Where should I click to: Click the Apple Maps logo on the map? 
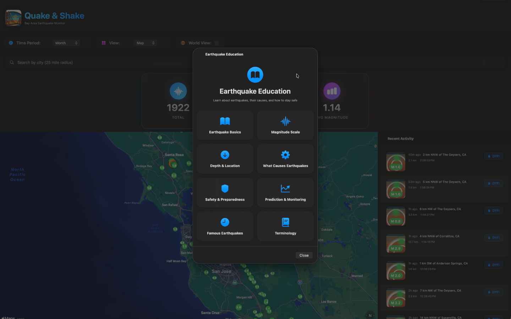(x=9, y=318)
